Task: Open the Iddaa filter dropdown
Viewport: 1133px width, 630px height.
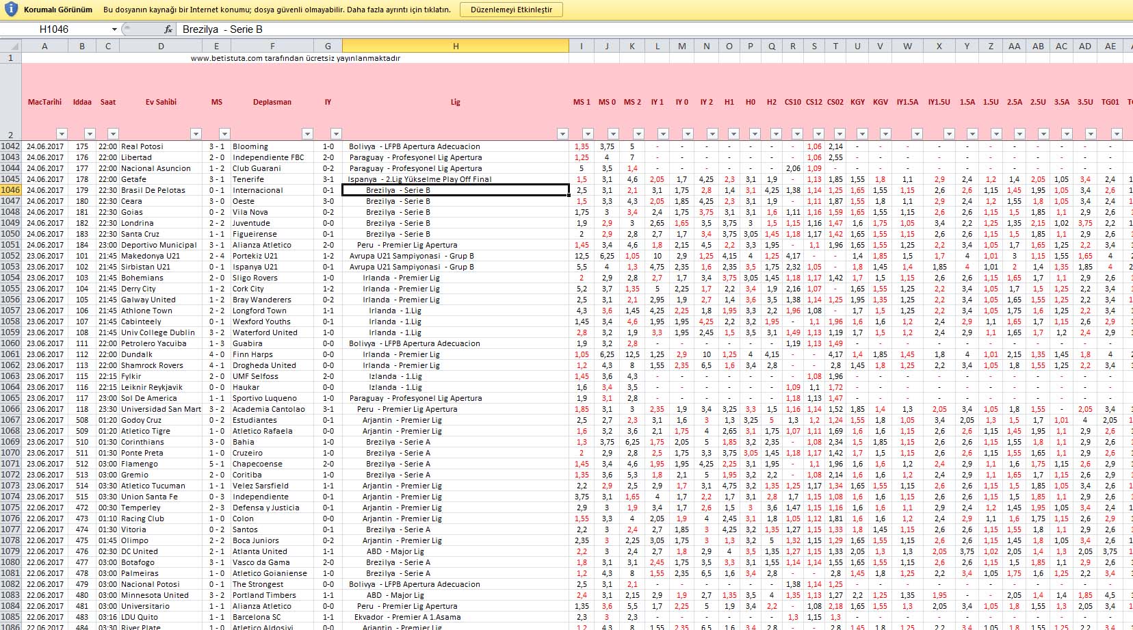Action: (x=90, y=134)
